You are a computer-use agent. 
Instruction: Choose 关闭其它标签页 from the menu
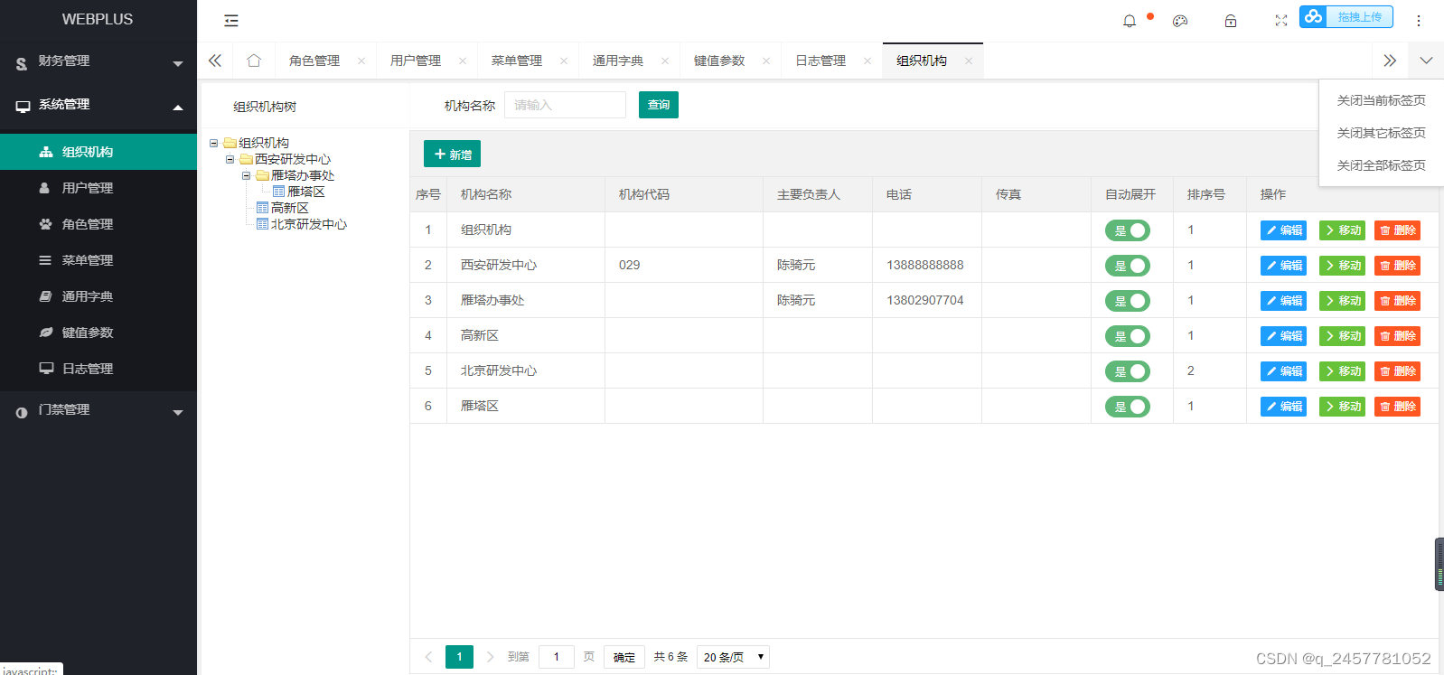[x=1381, y=133]
